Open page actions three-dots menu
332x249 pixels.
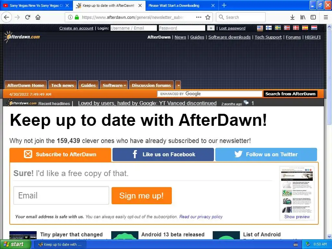[x=199, y=18]
